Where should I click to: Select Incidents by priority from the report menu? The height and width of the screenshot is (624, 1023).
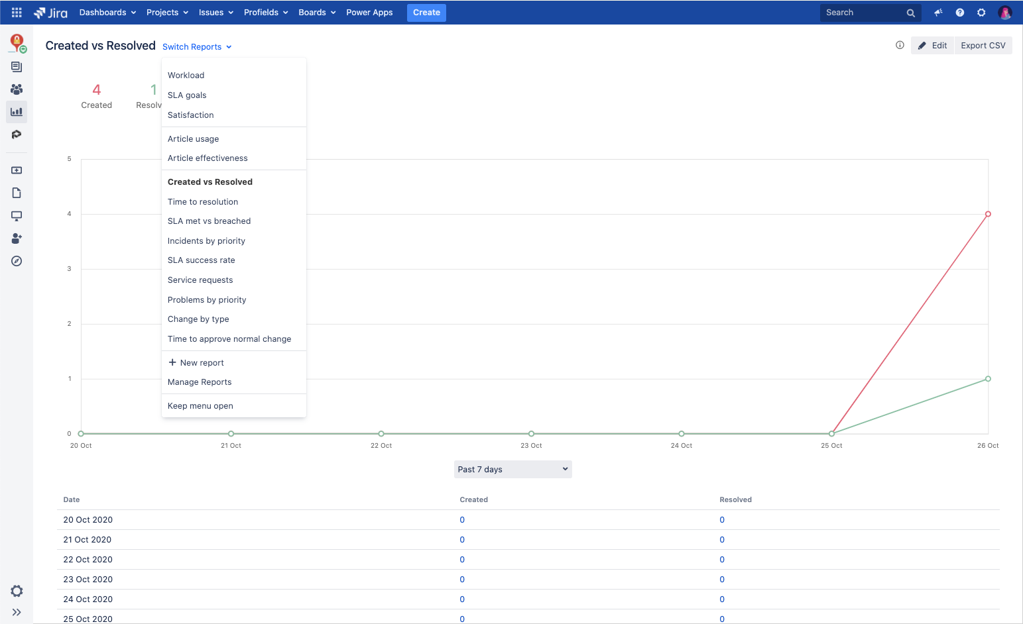point(206,240)
